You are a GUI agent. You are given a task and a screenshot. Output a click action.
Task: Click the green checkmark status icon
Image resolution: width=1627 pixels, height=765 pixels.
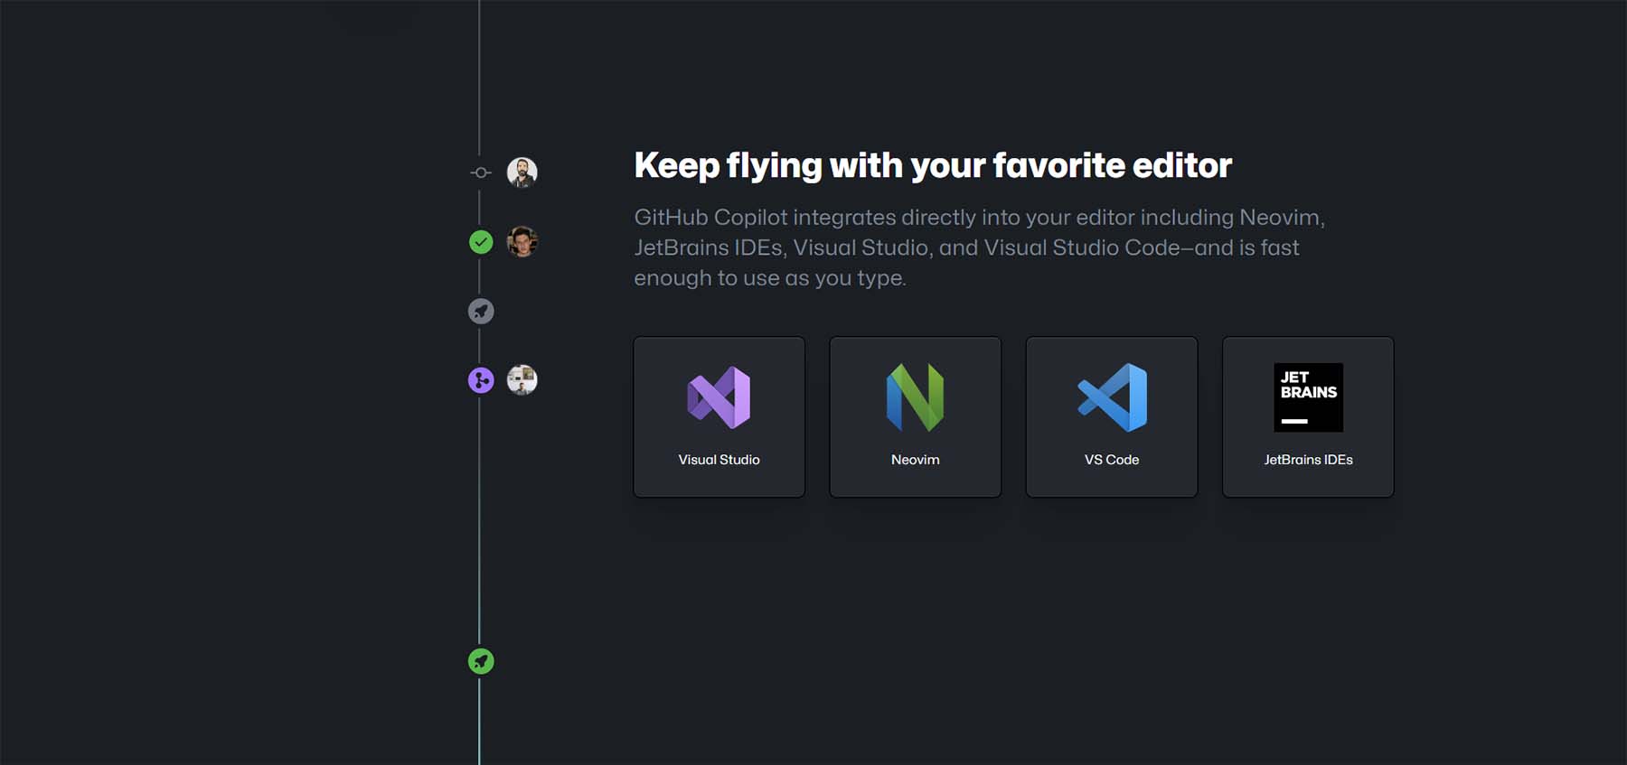[x=481, y=242]
